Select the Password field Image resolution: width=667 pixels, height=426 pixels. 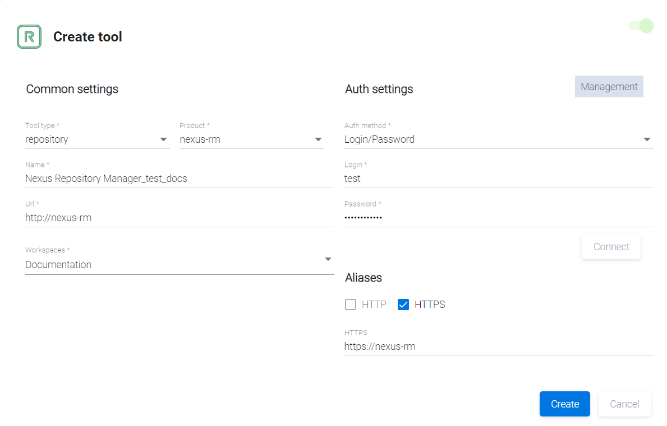point(498,218)
